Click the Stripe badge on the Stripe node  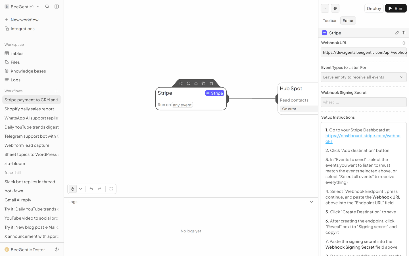215,93
